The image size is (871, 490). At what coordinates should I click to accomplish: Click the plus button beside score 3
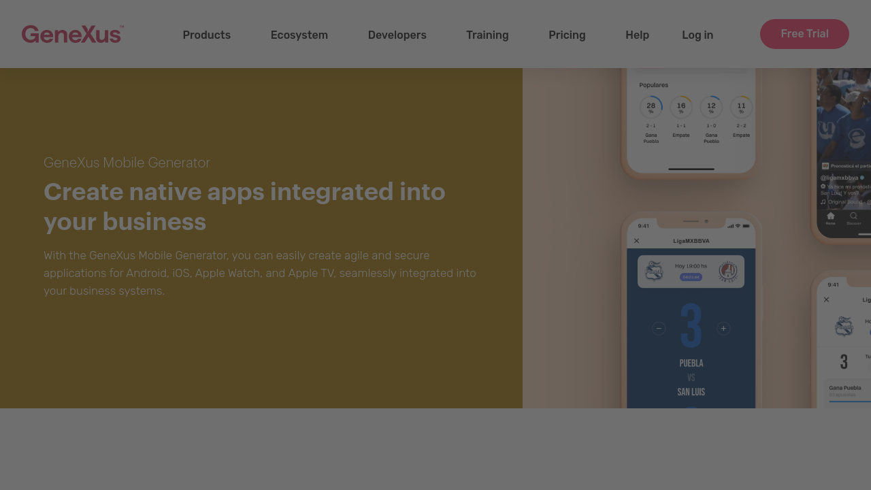pyautogui.click(x=723, y=329)
